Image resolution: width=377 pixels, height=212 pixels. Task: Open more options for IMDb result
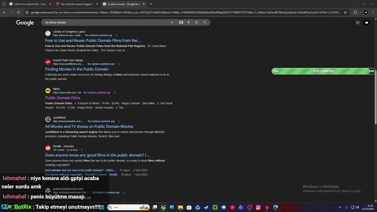(x=115, y=92)
